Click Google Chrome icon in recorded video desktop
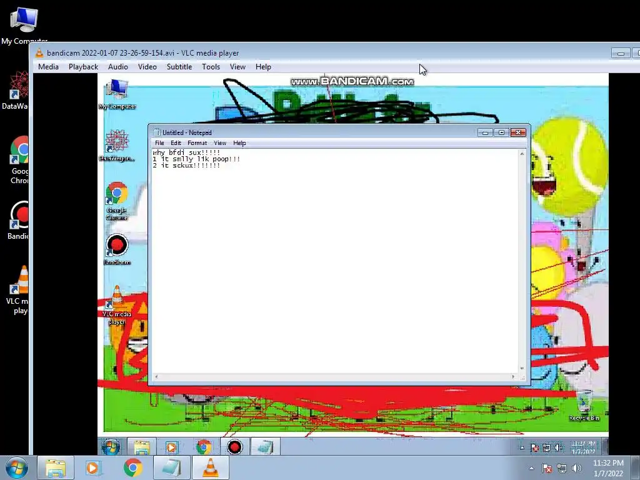Screen dimensions: 640x480 (x=117, y=201)
